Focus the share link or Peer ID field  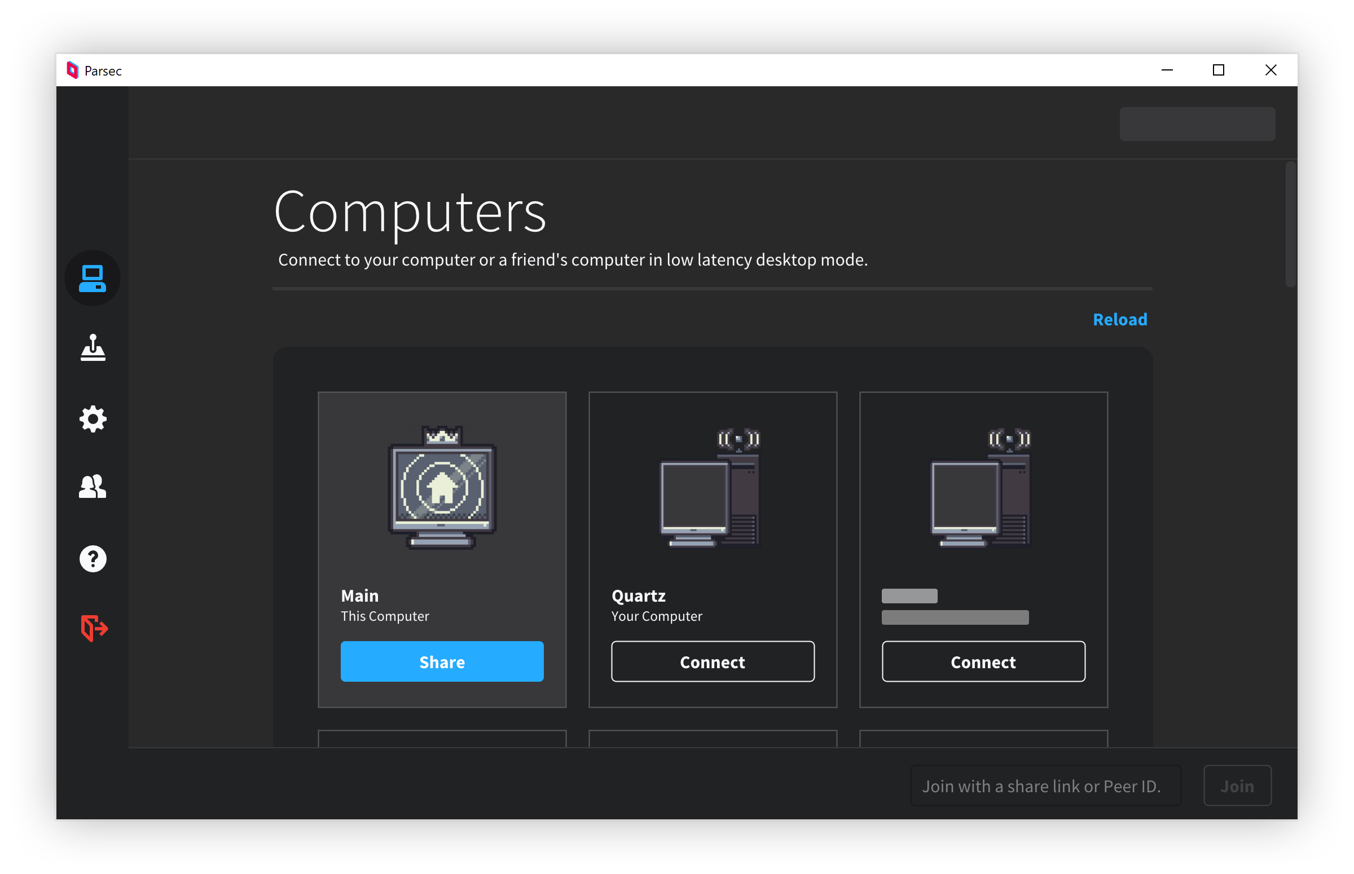click(x=1045, y=786)
